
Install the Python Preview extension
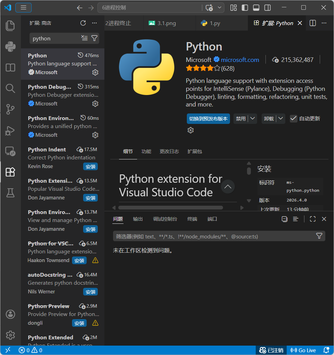pyautogui.click(x=79, y=323)
